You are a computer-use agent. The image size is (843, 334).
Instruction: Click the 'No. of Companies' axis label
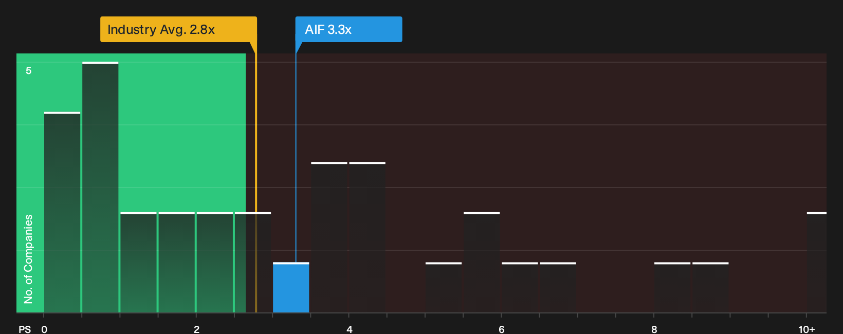click(28, 258)
